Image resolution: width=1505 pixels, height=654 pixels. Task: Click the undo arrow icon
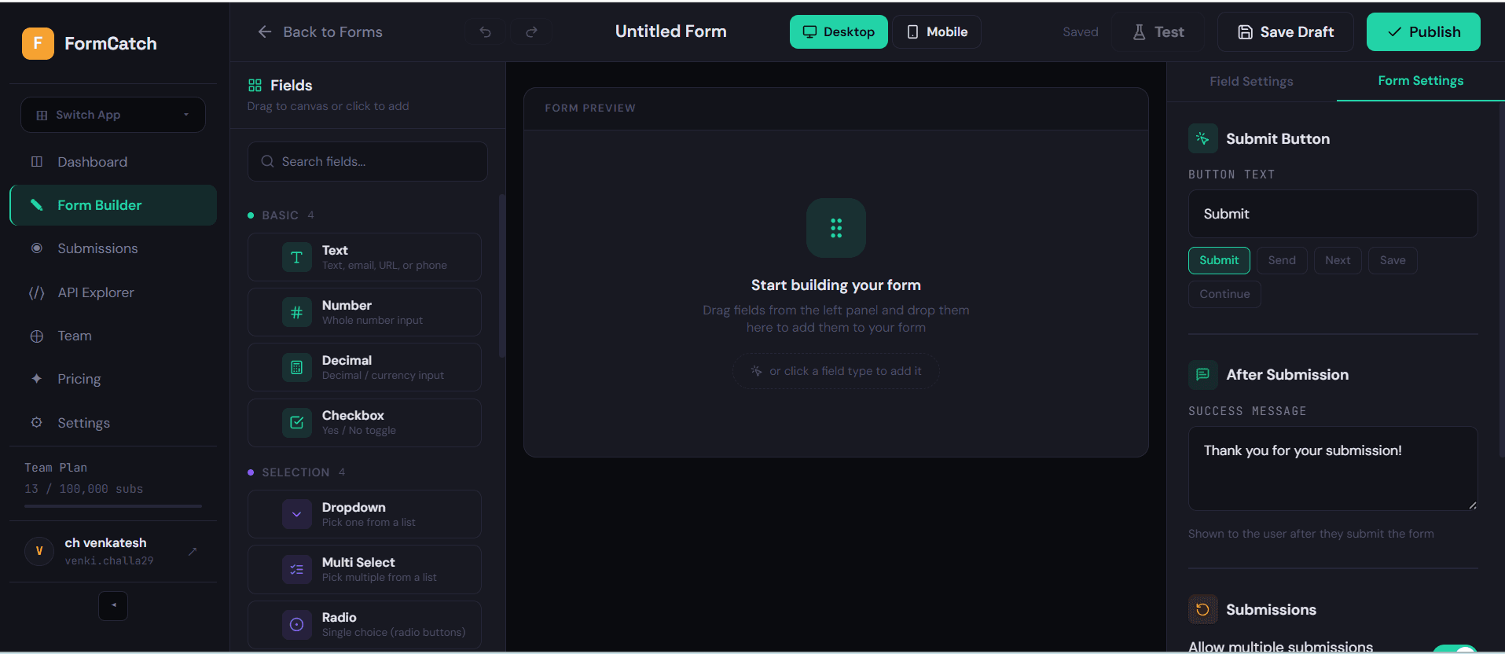tap(486, 32)
